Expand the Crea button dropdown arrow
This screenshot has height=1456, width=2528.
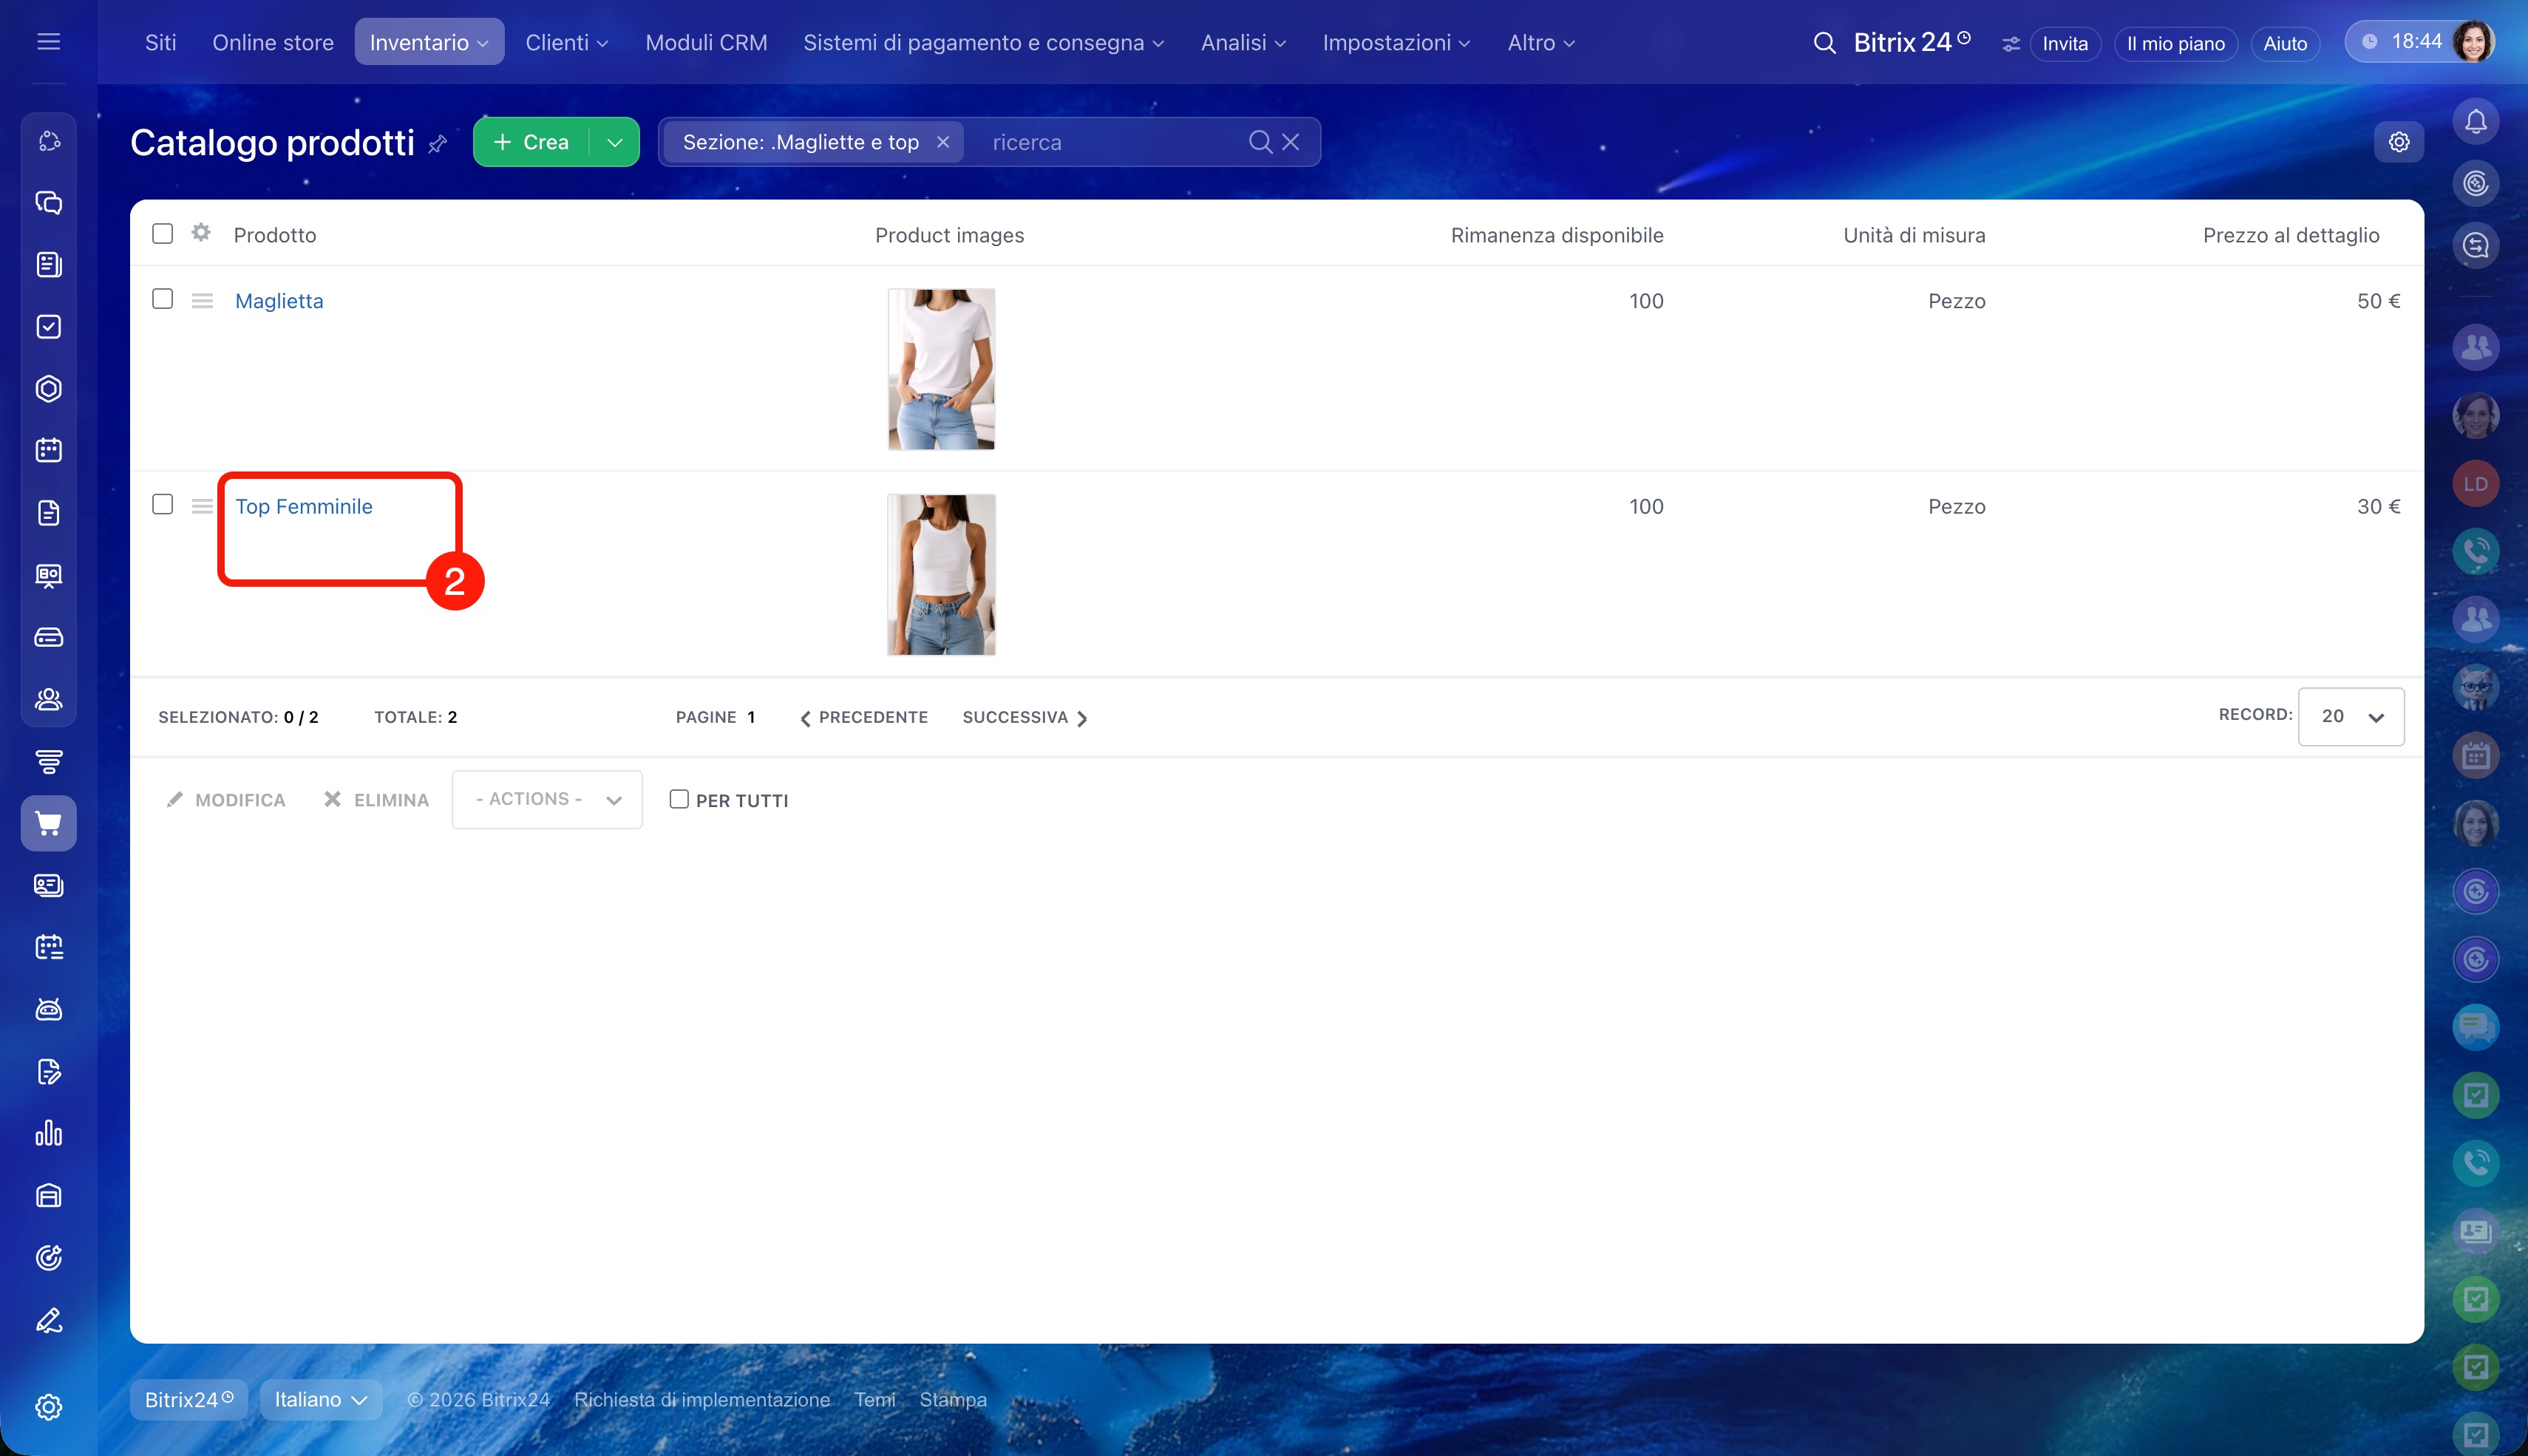tap(615, 142)
